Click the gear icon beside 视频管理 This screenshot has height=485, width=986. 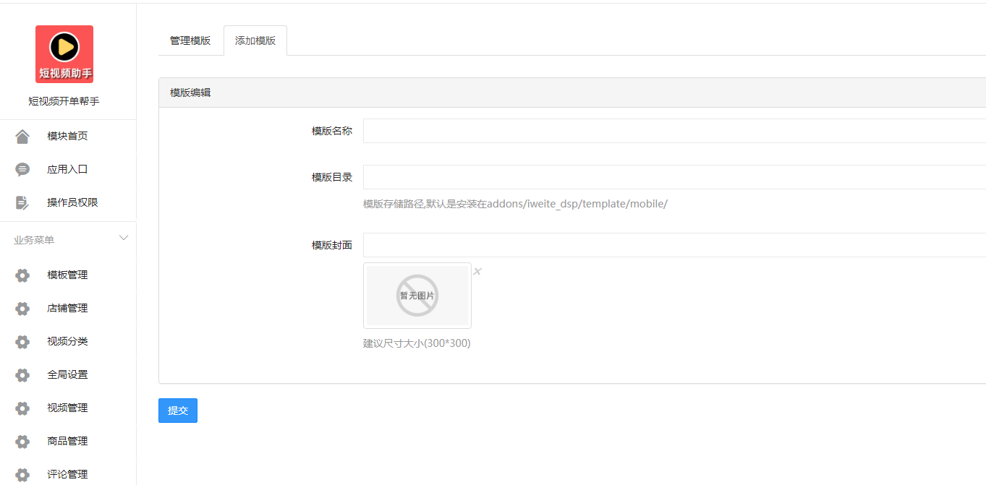22,408
